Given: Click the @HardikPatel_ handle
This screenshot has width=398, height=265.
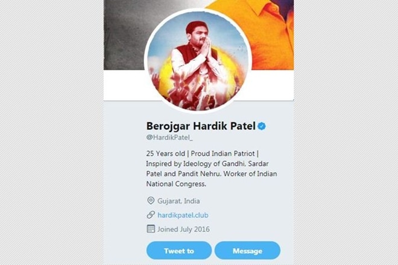Looking at the screenshot, I should click(x=169, y=137).
